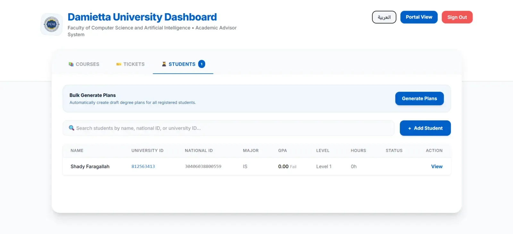Click the FCAI faculty logo
Image resolution: width=513 pixels, height=234 pixels.
pyautogui.click(x=52, y=24)
